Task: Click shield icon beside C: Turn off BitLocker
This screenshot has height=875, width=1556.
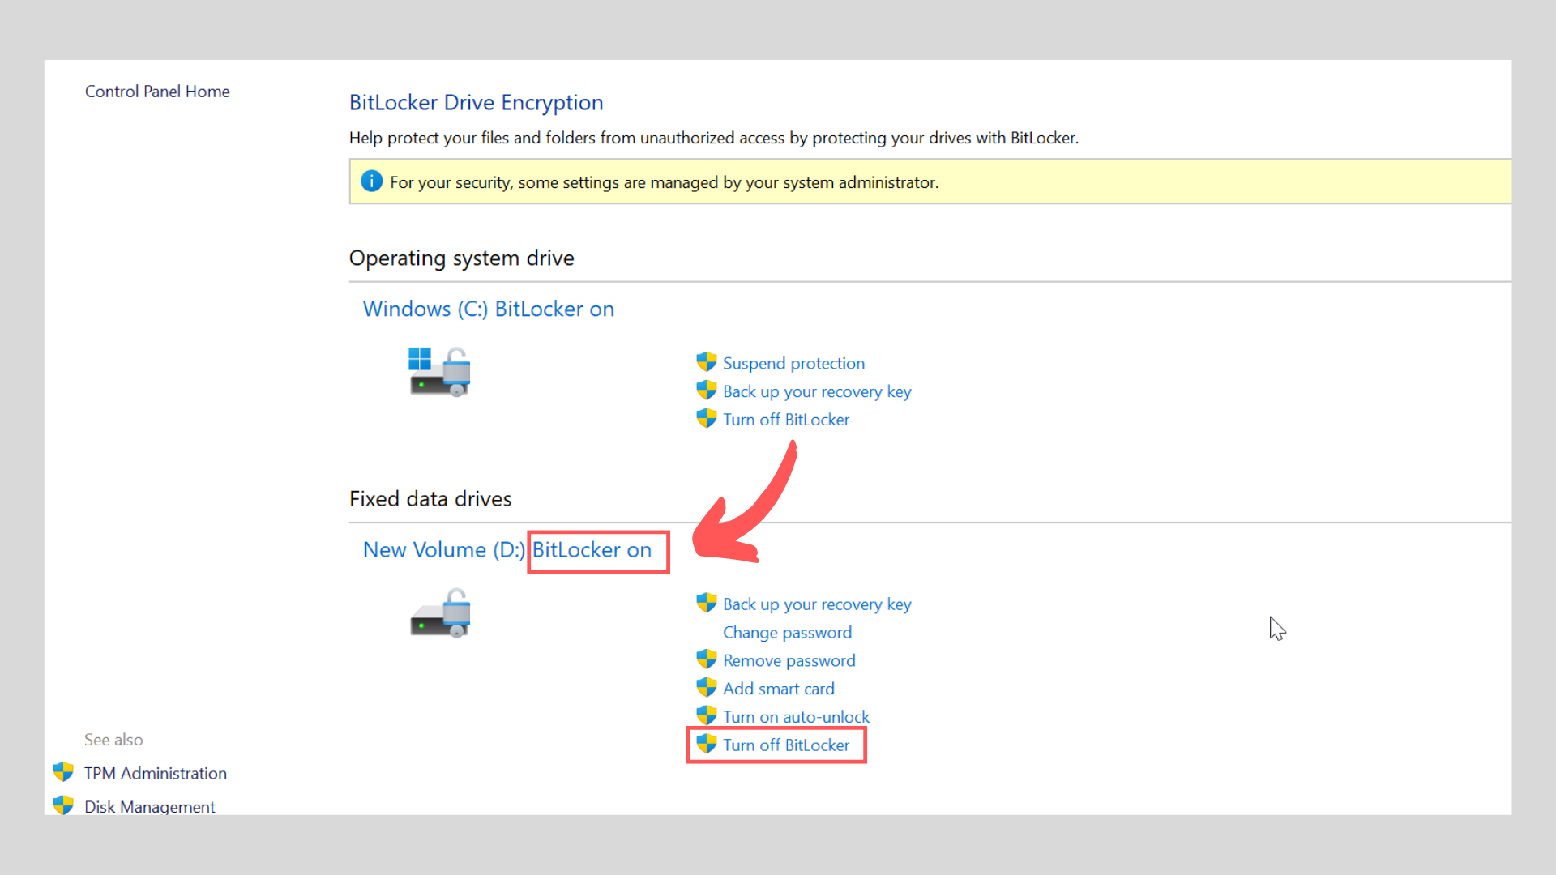Action: coord(706,418)
